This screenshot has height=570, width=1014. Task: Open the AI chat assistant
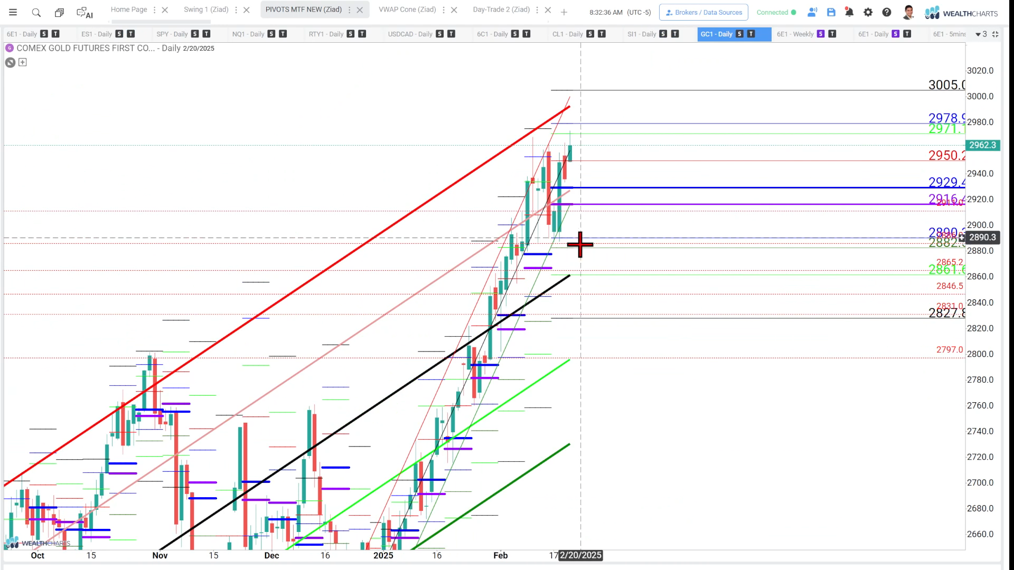(84, 13)
